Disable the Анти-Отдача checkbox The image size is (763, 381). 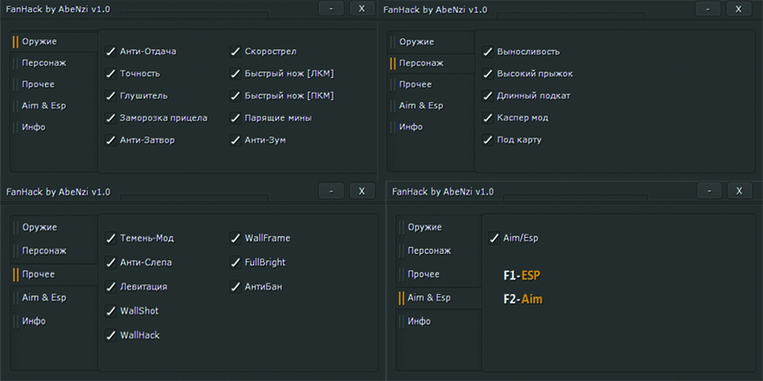111,51
